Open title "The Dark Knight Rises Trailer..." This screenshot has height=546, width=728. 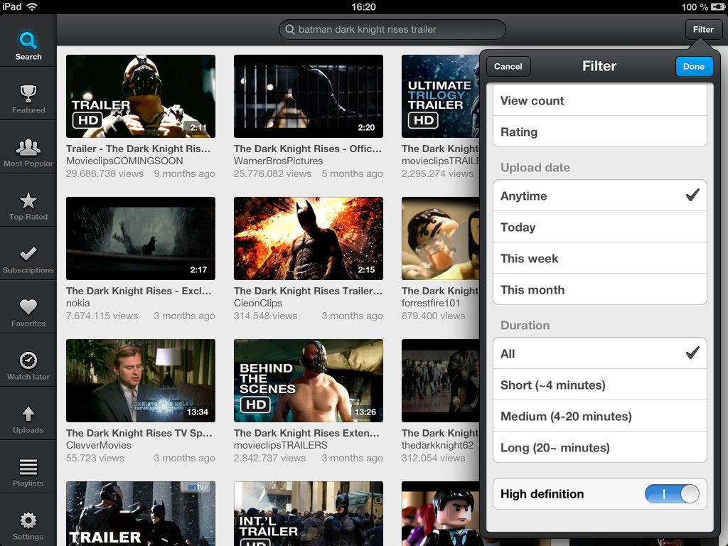pyautogui.click(x=309, y=291)
